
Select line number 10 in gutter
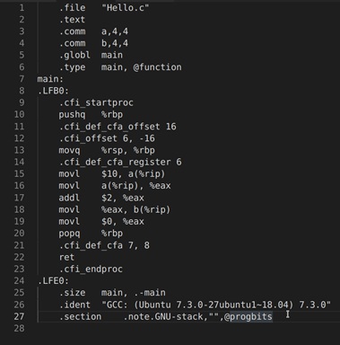pos(19,114)
